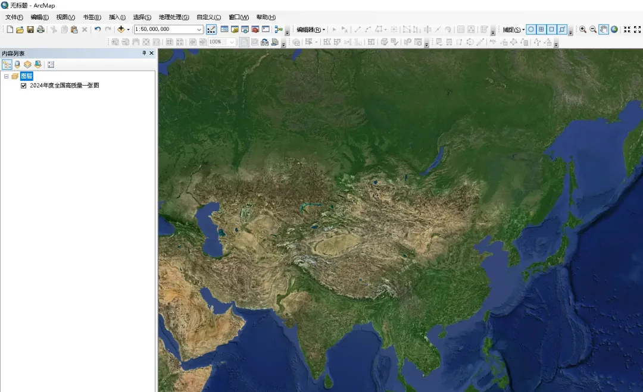Open the 编辑(E) menu

coord(39,17)
